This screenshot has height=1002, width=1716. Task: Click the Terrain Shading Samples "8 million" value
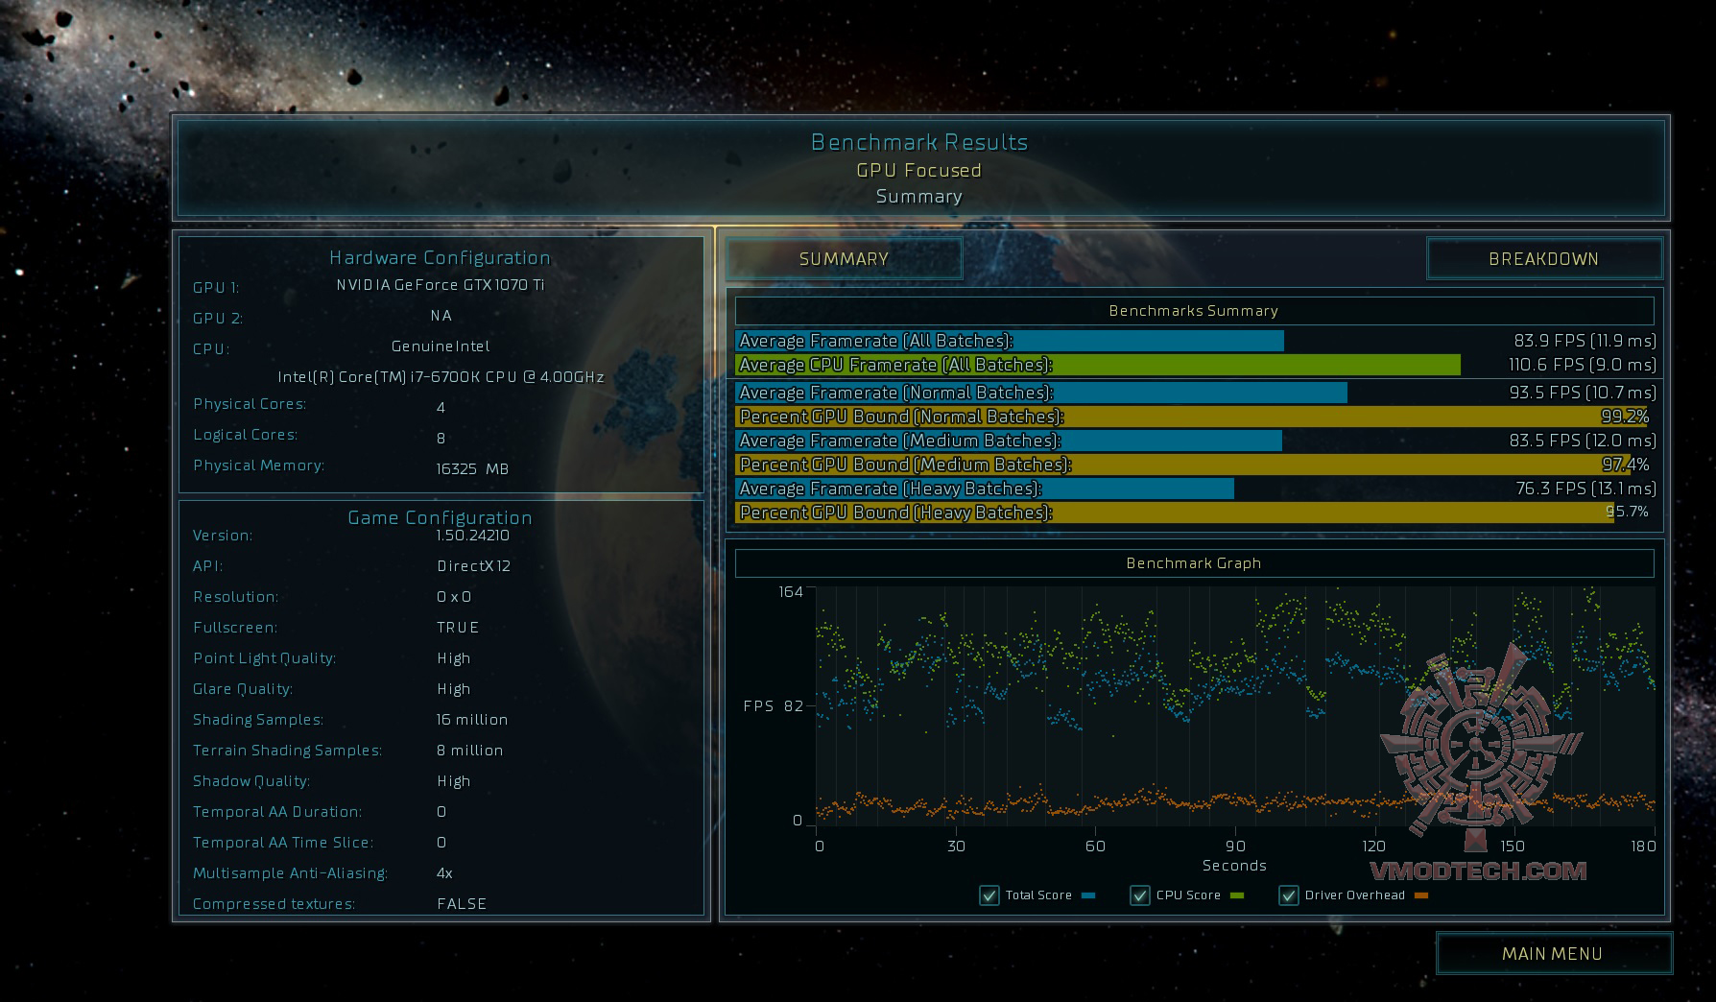point(470,751)
